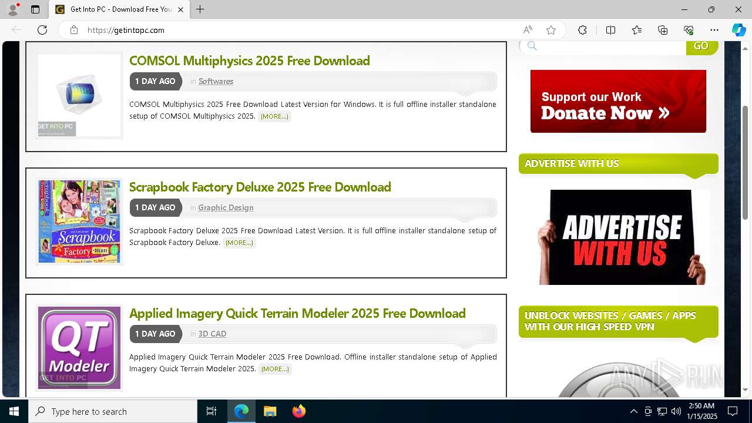Close the Get Into PC tab
Image resolution: width=752 pixels, height=423 pixels.
(181, 9)
